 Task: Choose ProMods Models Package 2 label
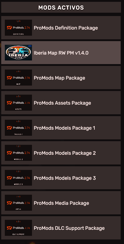pyautogui.click(x=65, y=153)
